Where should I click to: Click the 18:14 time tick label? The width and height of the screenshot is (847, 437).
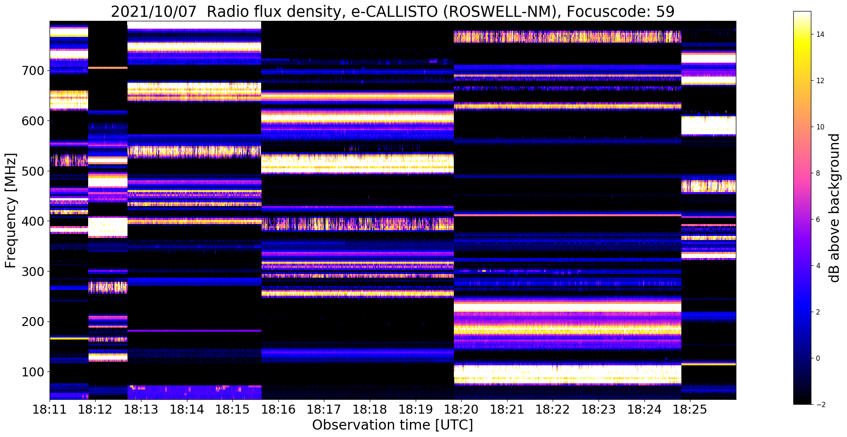point(187,409)
